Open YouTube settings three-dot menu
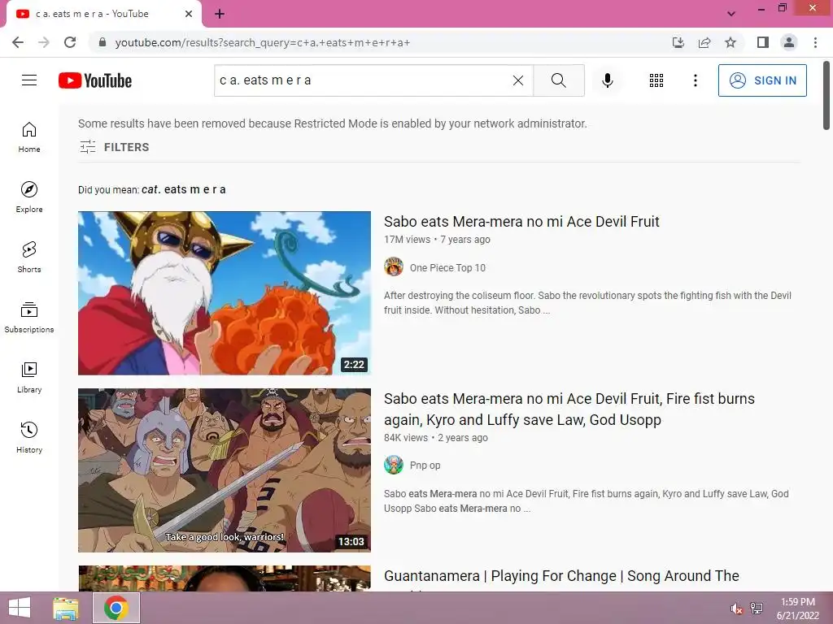 click(695, 80)
